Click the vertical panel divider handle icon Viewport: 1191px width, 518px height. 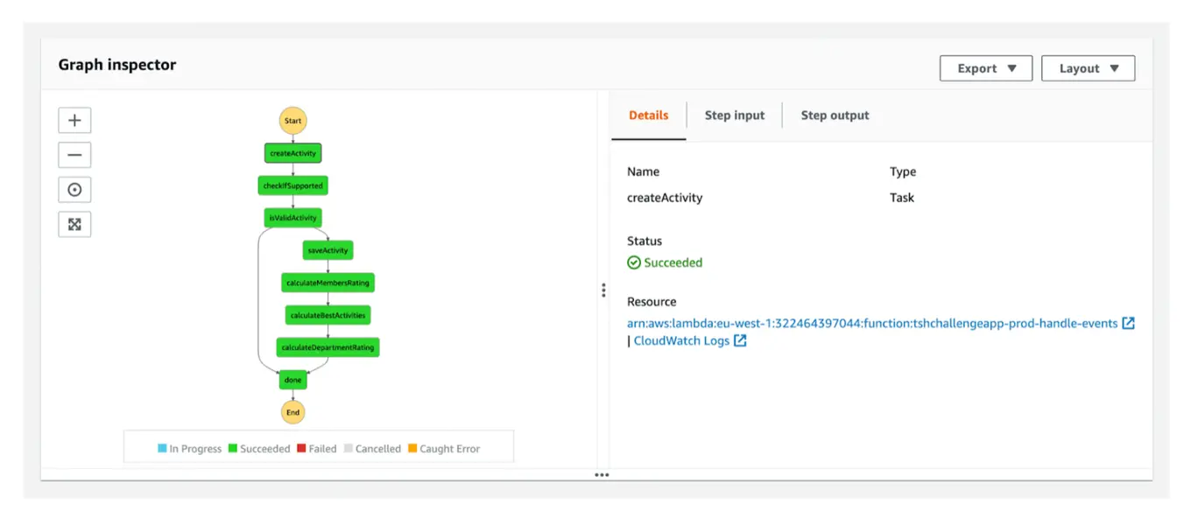(x=603, y=290)
